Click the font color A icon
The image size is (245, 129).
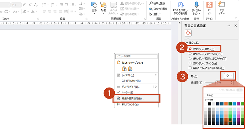(33, 12)
